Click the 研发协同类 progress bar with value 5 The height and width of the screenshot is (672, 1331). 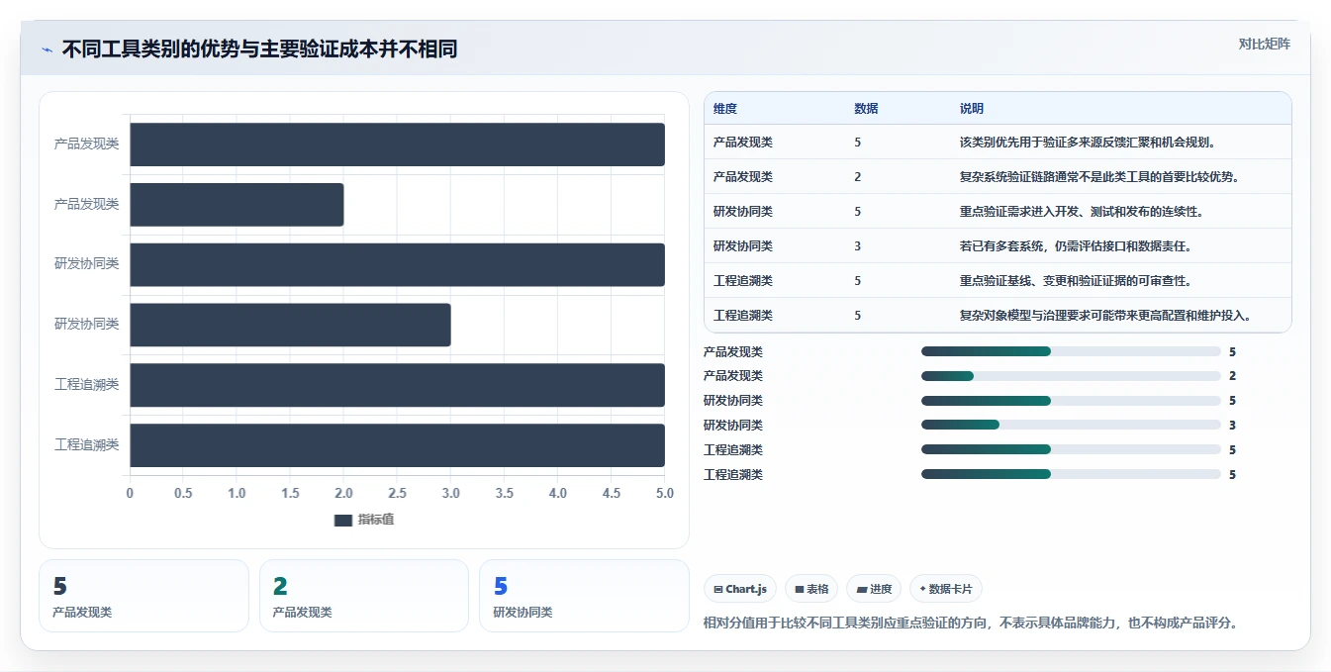pos(1071,401)
